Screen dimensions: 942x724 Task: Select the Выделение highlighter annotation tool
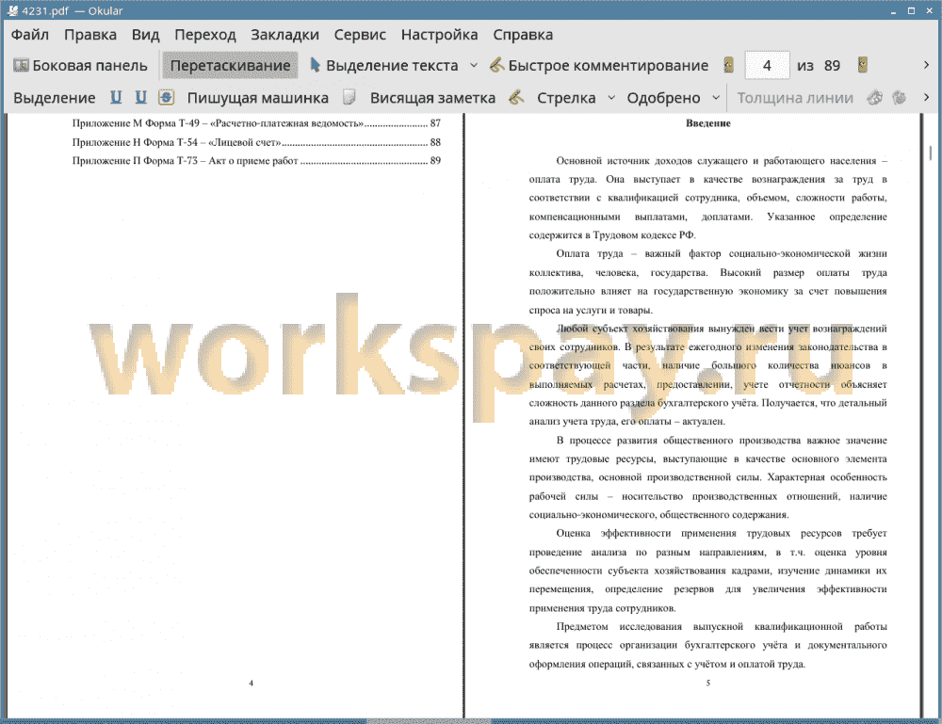coord(54,98)
